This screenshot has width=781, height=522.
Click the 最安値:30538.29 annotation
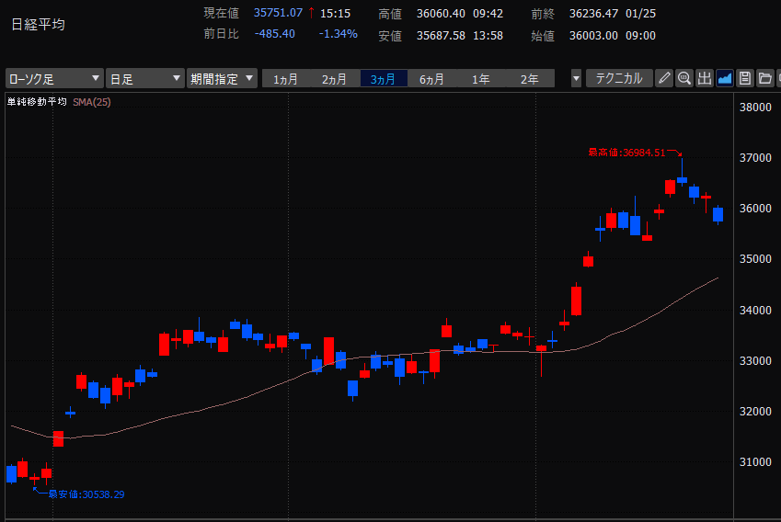(86, 494)
